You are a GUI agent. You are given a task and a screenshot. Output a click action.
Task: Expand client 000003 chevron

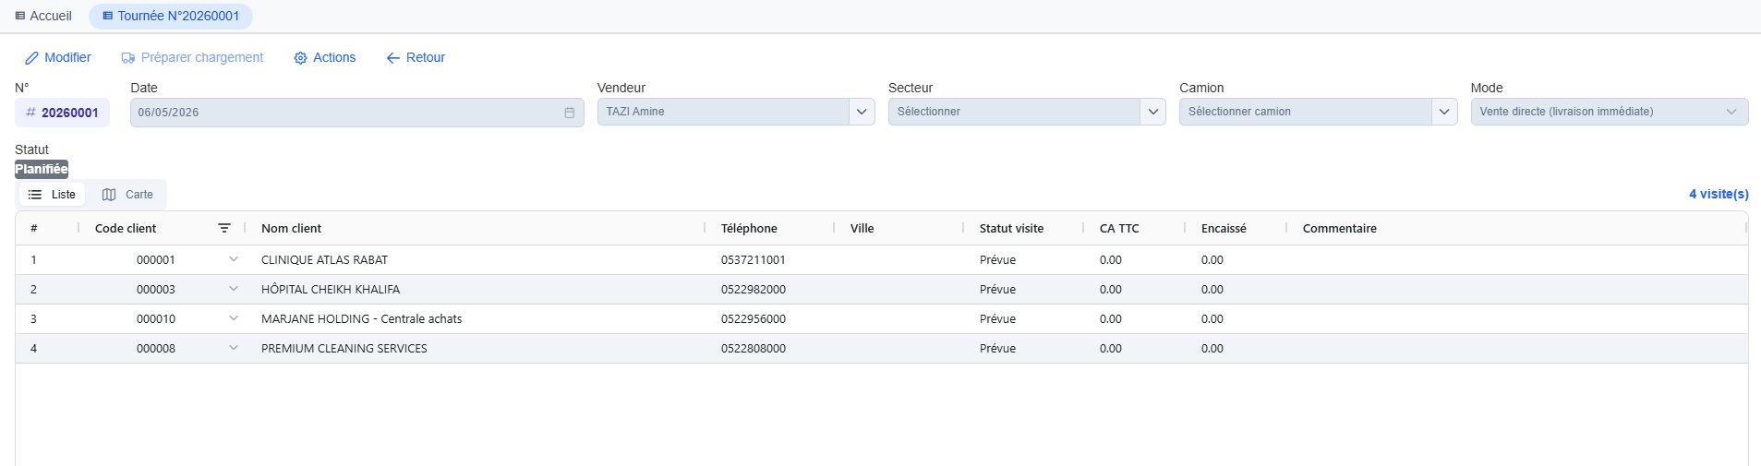[234, 289]
